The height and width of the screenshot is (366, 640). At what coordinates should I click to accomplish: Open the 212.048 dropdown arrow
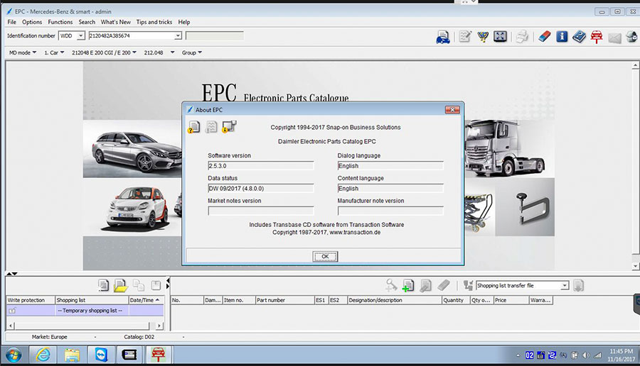tap(172, 52)
